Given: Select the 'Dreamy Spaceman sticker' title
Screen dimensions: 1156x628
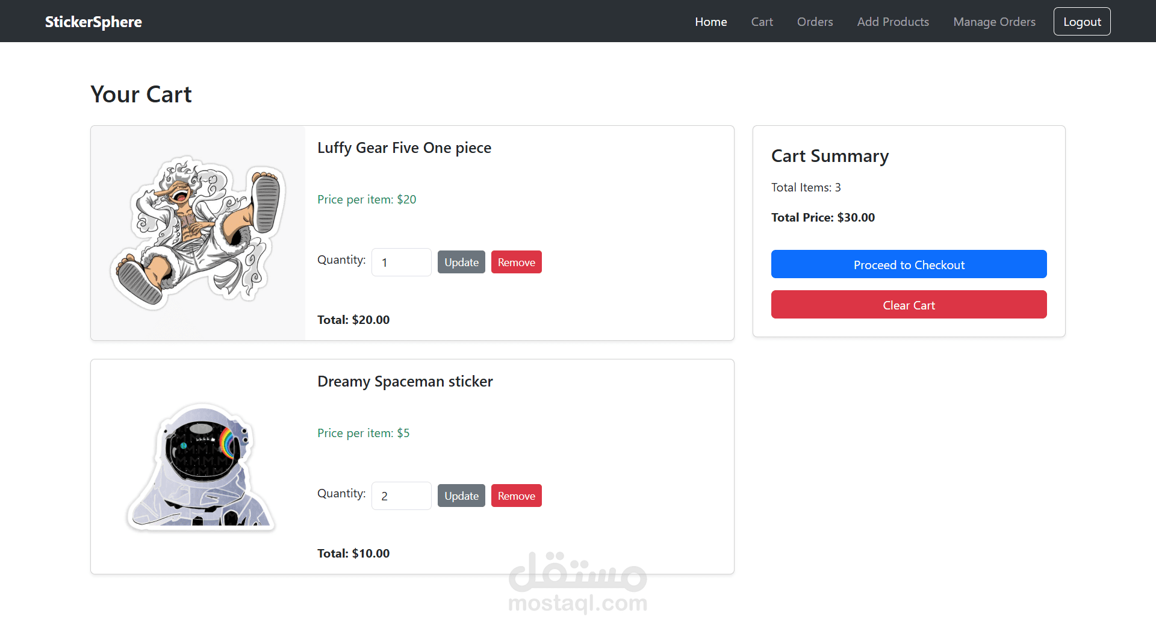Looking at the screenshot, I should pyautogui.click(x=405, y=382).
